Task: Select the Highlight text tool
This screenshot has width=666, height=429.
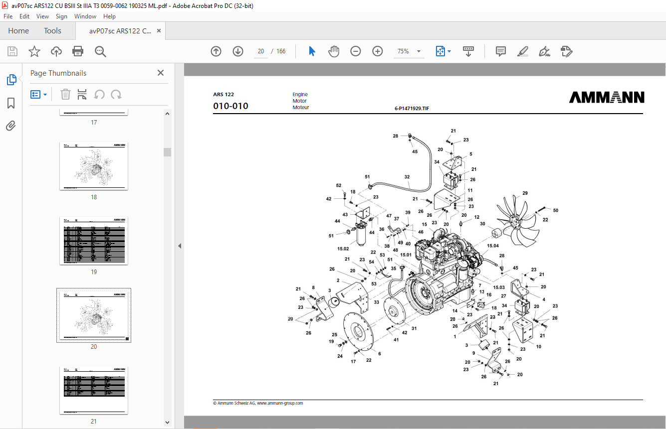Action: 522,51
